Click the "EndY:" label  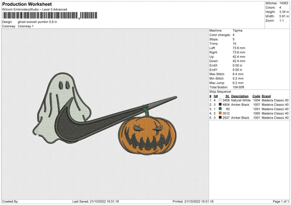pyautogui.click(x=213, y=70)
